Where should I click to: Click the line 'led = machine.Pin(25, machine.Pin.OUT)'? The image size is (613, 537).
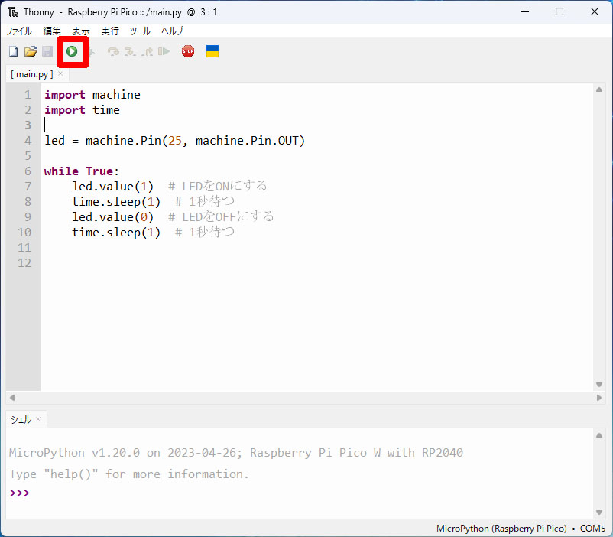pyautogui.click(x=174, y=141)
